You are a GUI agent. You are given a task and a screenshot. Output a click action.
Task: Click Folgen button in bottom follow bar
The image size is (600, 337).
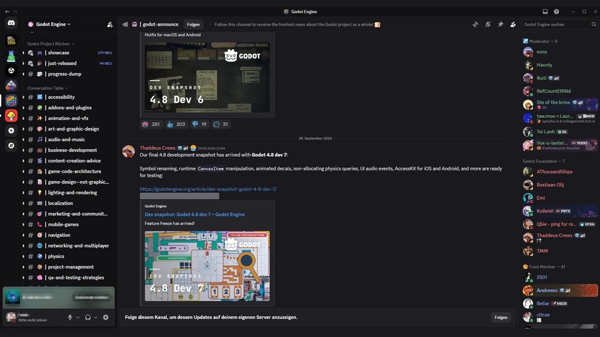coord(501,317)
